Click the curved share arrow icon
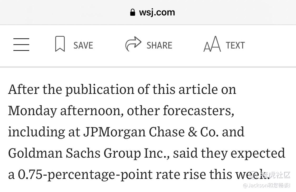The image size is (296, 192). [x=133, y=44]
